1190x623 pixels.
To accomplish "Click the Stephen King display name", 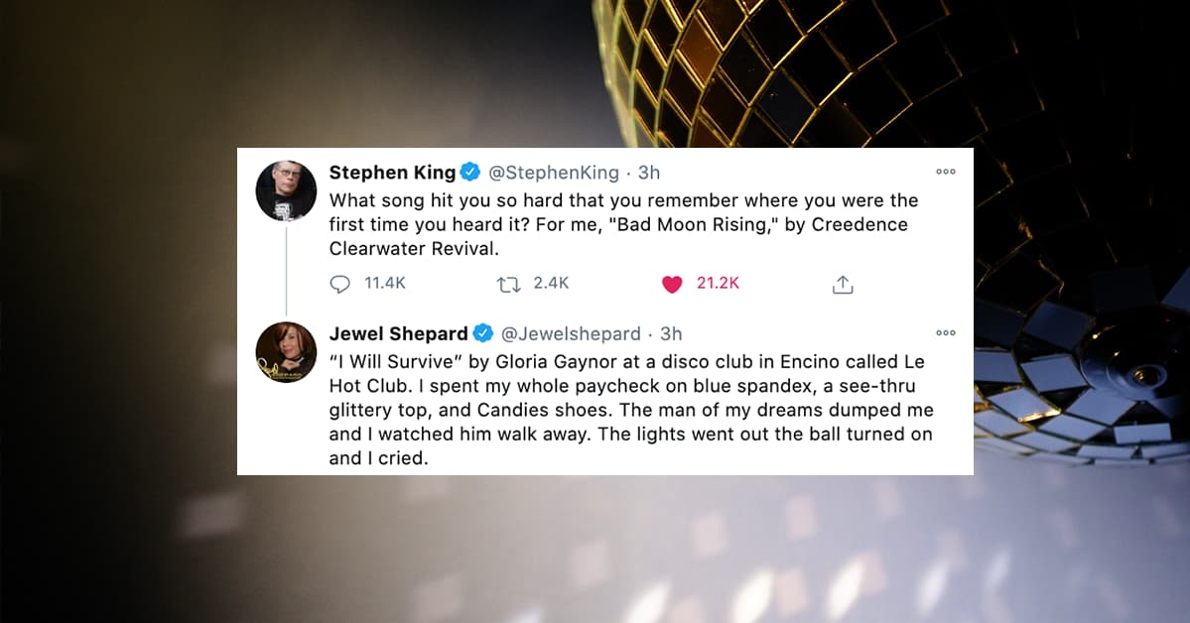I will point(392,173).
